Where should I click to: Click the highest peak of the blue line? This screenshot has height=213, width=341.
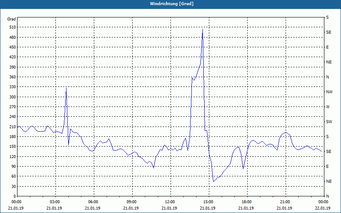pos(203,29)
